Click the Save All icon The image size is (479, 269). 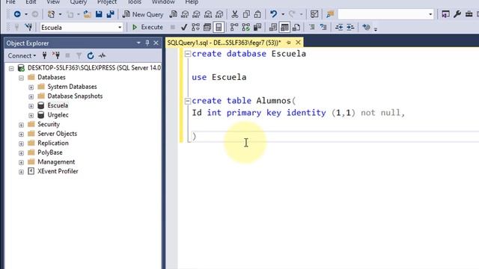click(110, 14)
